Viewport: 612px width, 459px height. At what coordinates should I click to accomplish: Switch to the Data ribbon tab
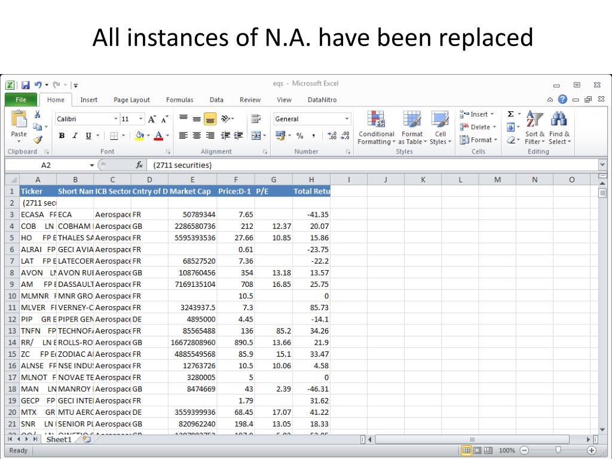pyautogui.click(x=216, y=100)
